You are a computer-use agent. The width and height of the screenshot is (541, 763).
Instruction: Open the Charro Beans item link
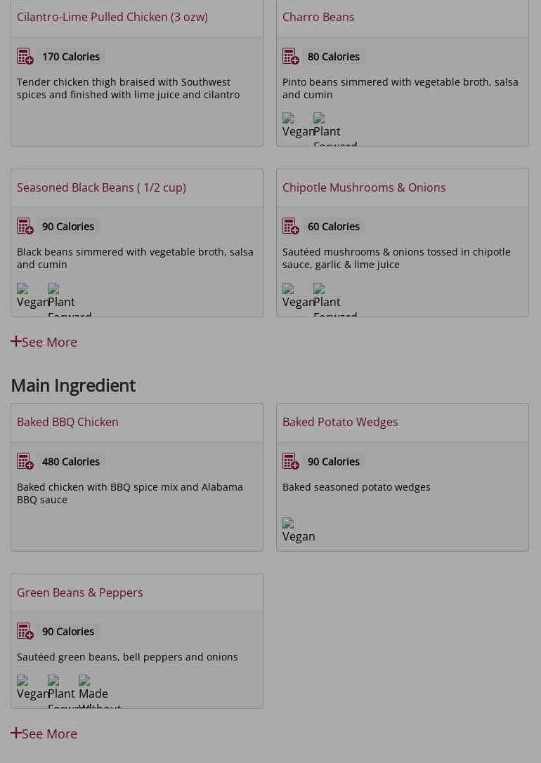click(x=318, y=17)
